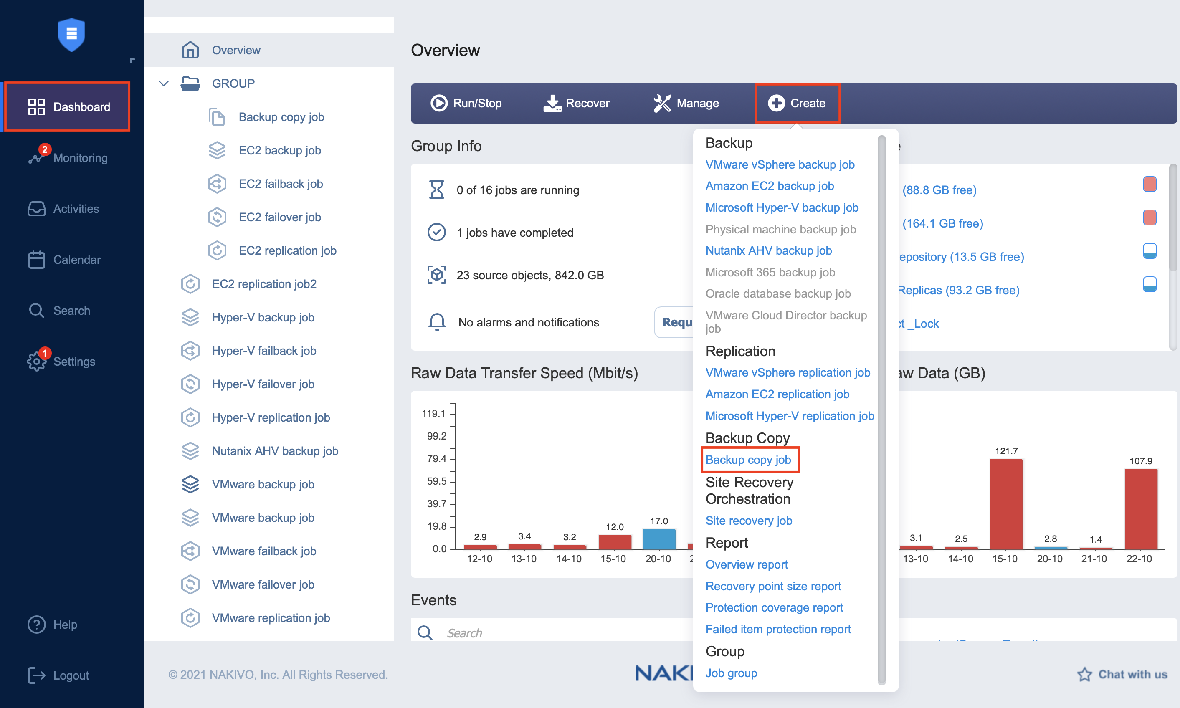The image size is (1180, 708).
Task: Click the EC2 failback job icon
Action: [217, 183]
